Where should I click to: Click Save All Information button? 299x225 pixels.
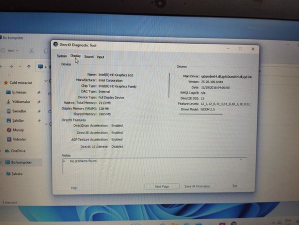point(197,186)
